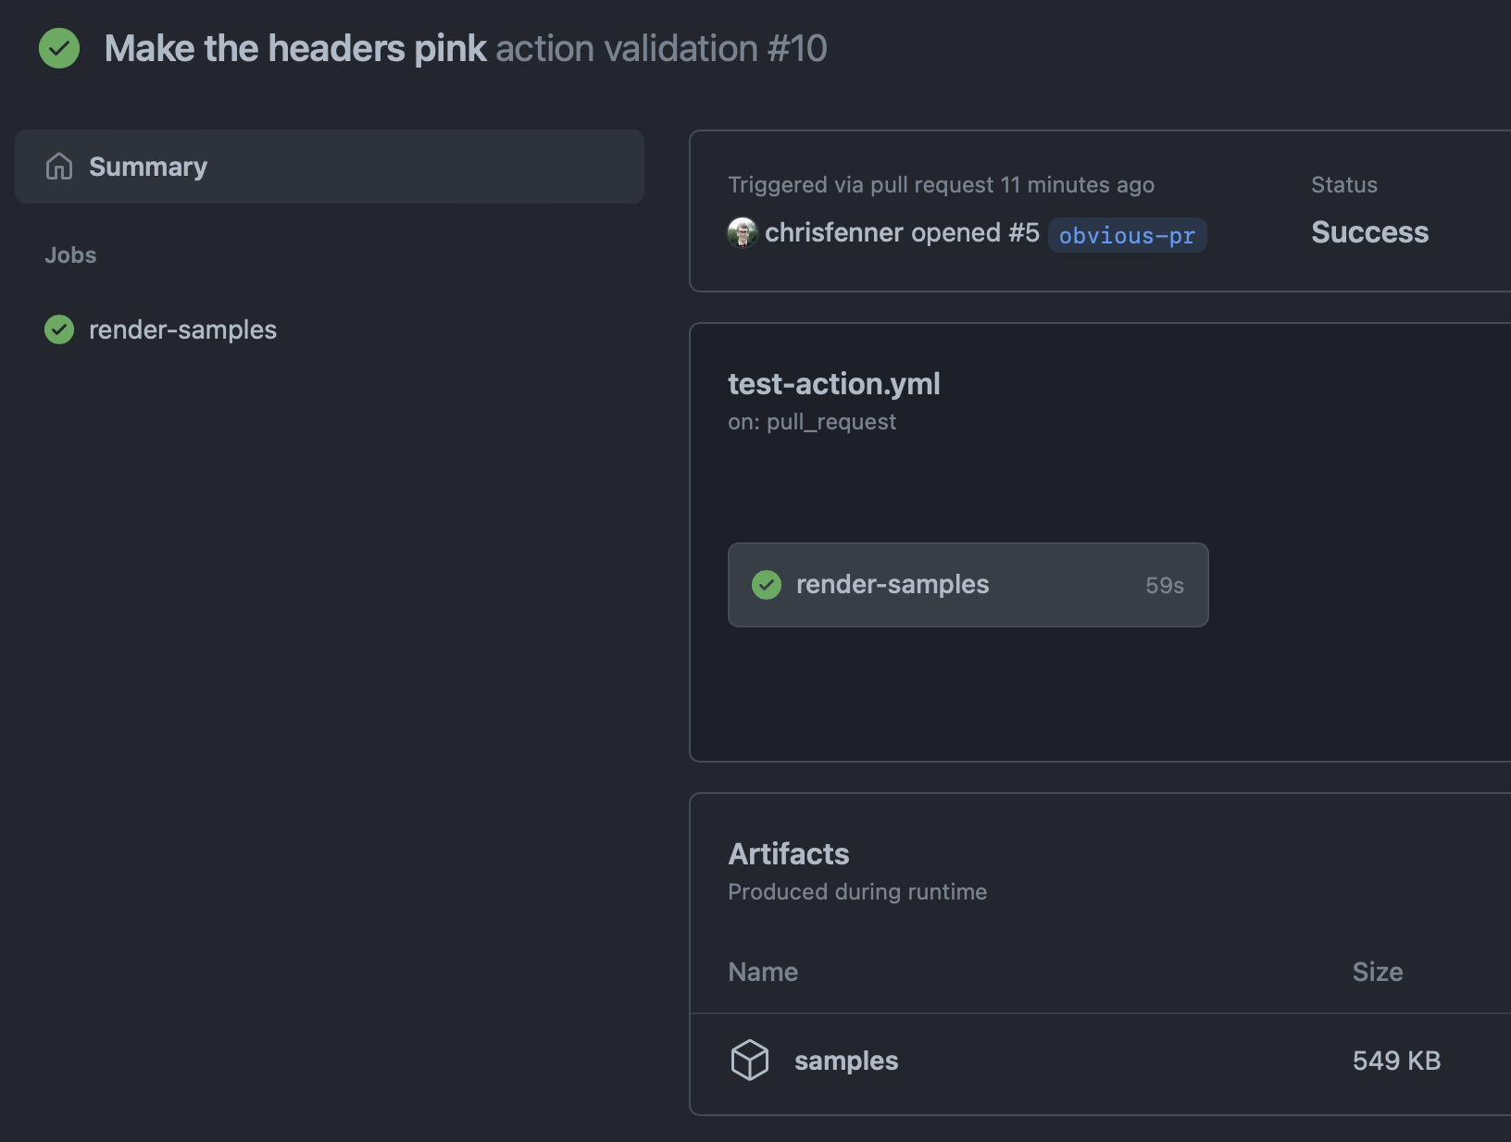The height and width of the screenshot is (1142, 1511).
Task: Click the 549 KB artifact size
Action: click(1396, 1061)
